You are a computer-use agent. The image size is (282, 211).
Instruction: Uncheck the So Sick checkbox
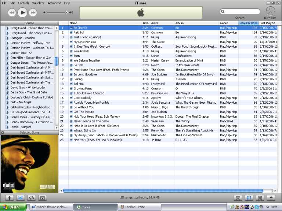tap(71, 65)
